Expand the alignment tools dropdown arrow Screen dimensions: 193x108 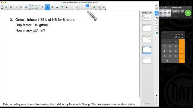[x=39, y=7]
